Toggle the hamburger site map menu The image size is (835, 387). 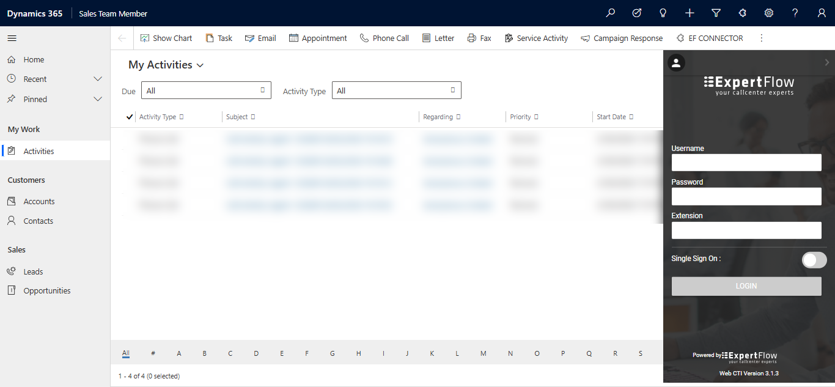coord(12,38)
